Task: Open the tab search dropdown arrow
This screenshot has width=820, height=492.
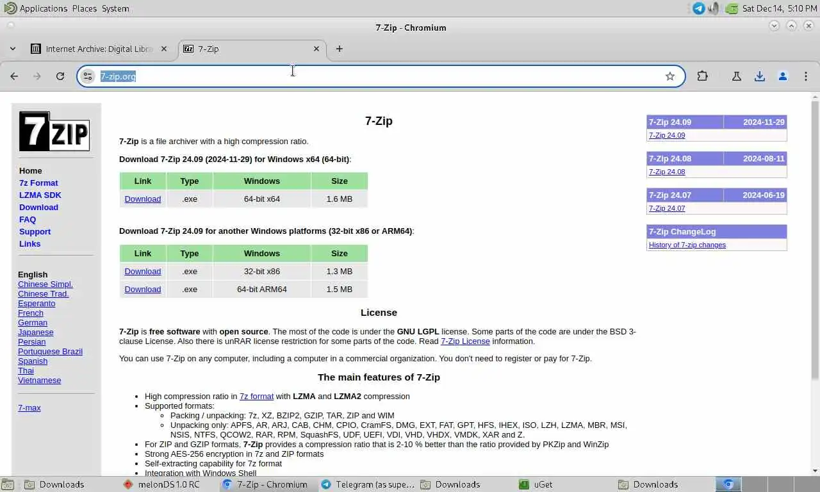Action: [x=13, y=49]
